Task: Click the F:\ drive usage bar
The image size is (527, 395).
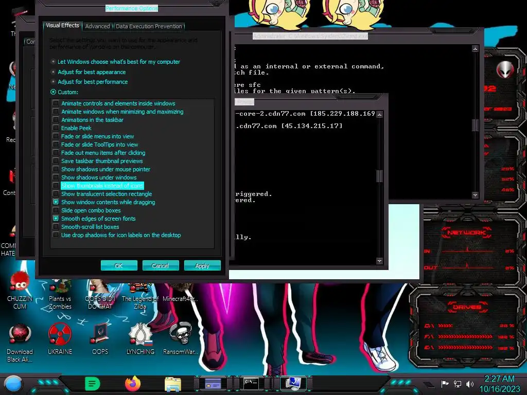Action: (465, 336)
